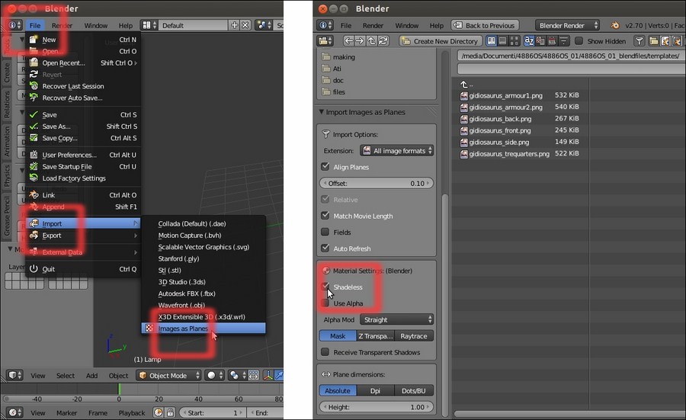Open 3D view editor type selector
This screenshot has height=420, width=686.
(15, 375)
